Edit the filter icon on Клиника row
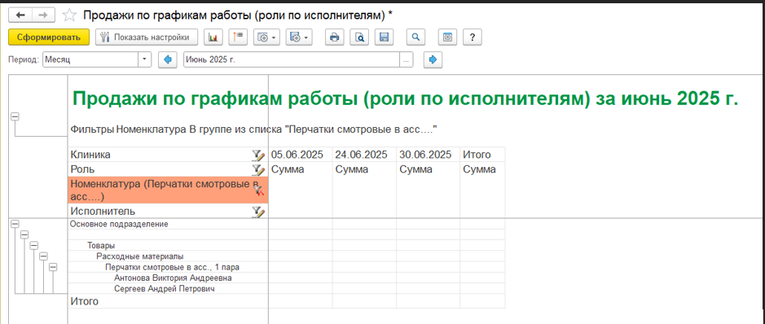765x324 pixels. [258, 155]
